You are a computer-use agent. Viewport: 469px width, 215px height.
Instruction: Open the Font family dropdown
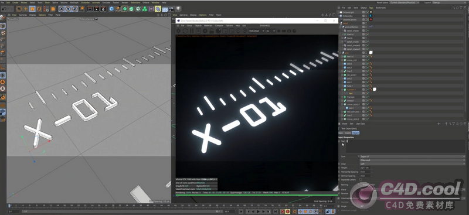[413, 156]
